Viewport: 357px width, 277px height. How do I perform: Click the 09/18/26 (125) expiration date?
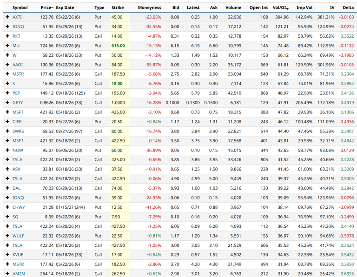pos(70,93)
